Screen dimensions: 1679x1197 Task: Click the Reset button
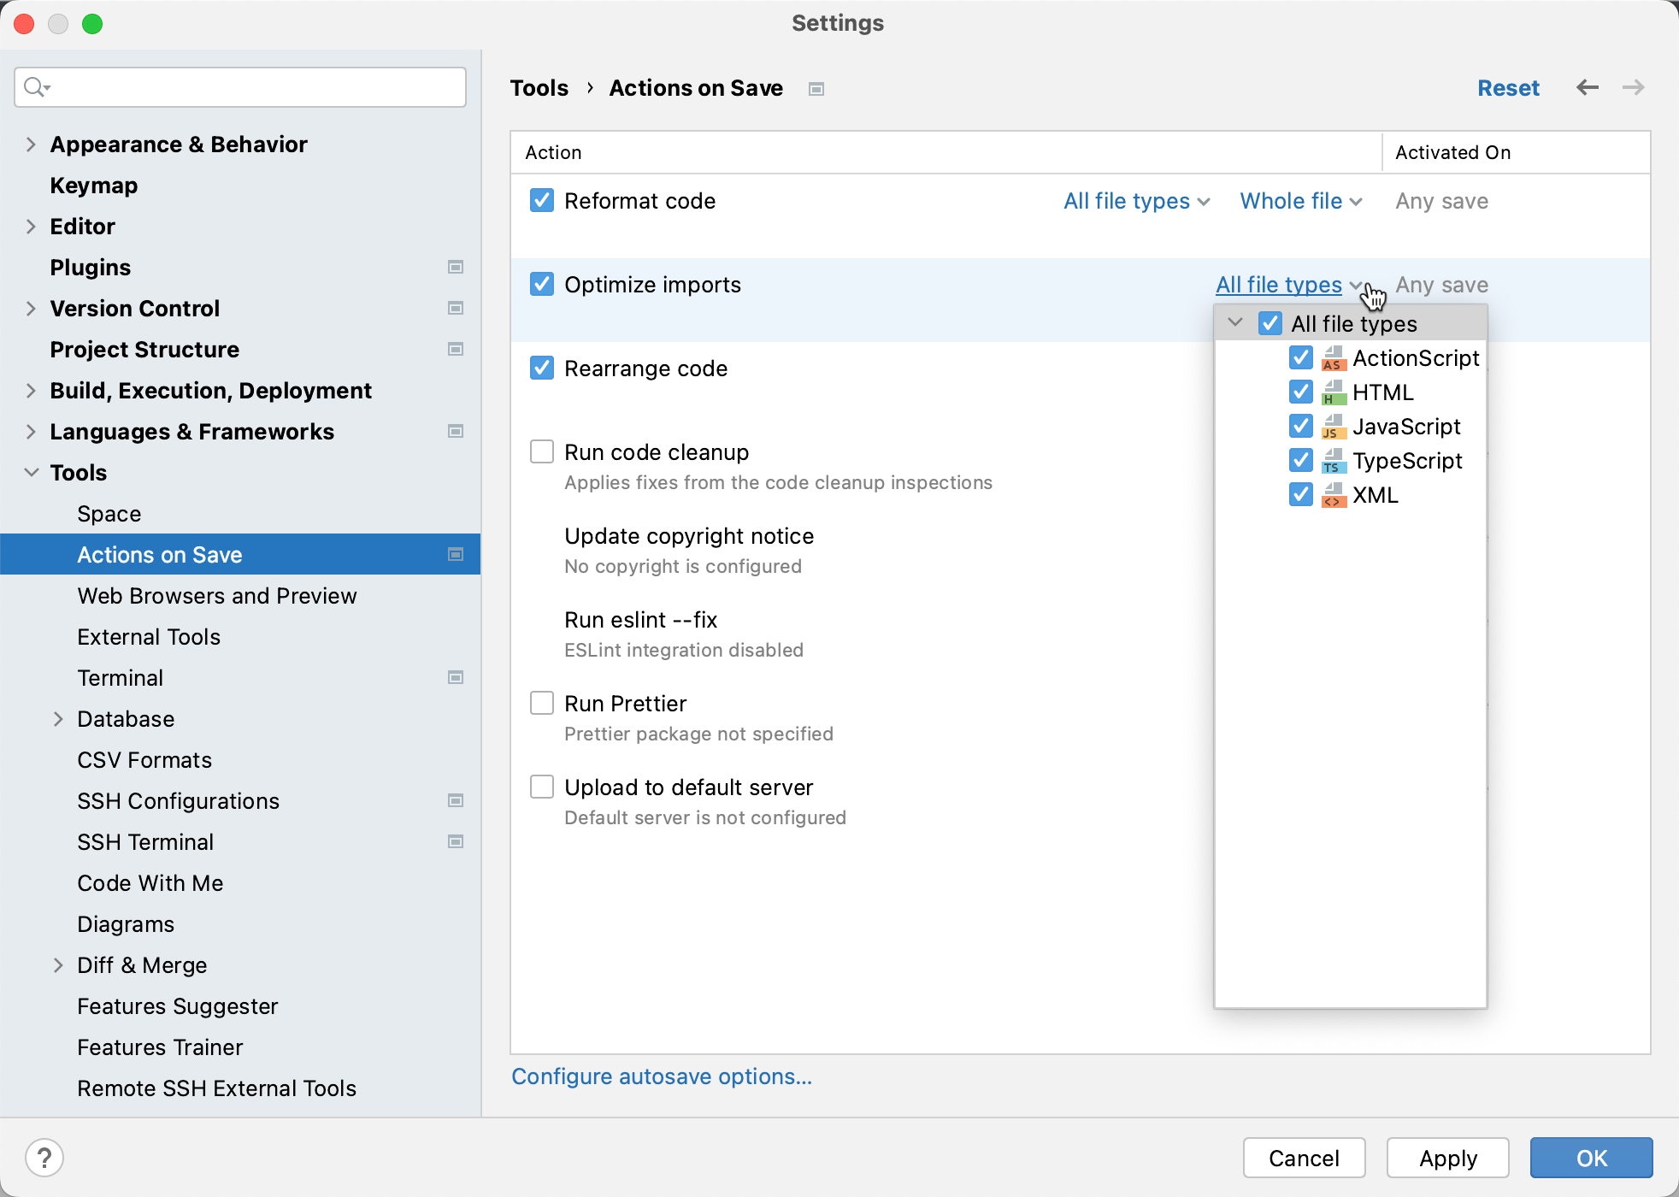click(1508, 88)
